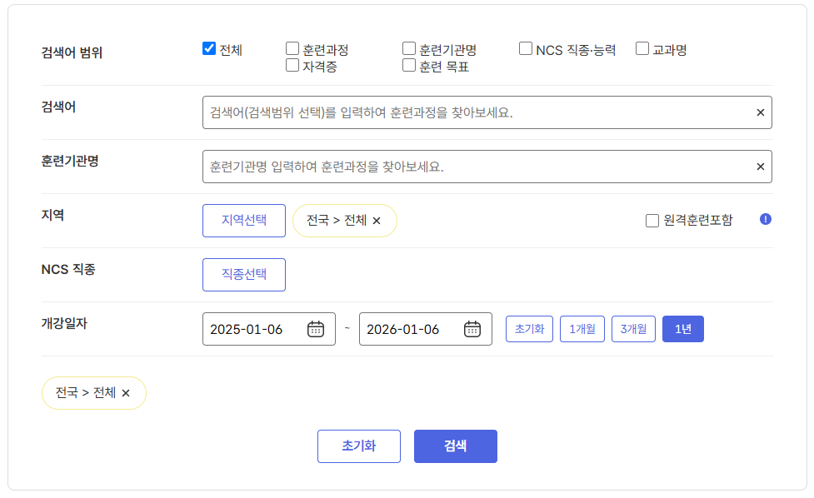This screenshot has height=498, width=814.
Task: Clear the 훈련기관명 input field
Action: tap(759, 166)
